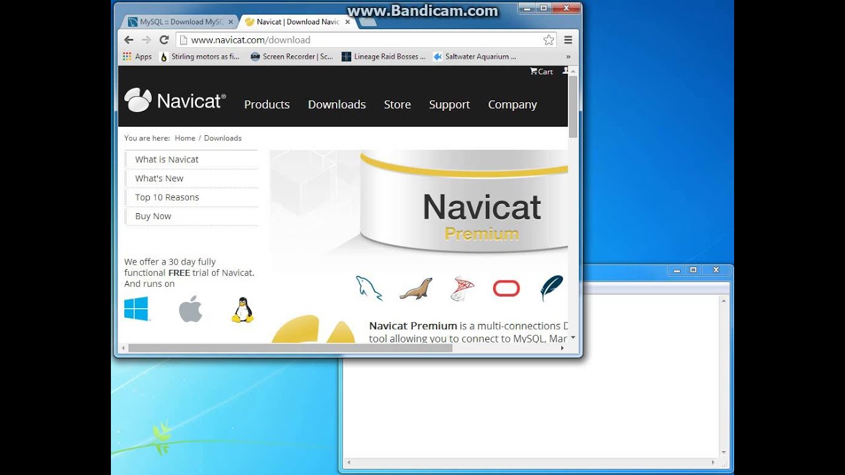Maximize the Chrome browser window
Image resolution: width=845 pixels, height=475 pixels.
(543, 8)
